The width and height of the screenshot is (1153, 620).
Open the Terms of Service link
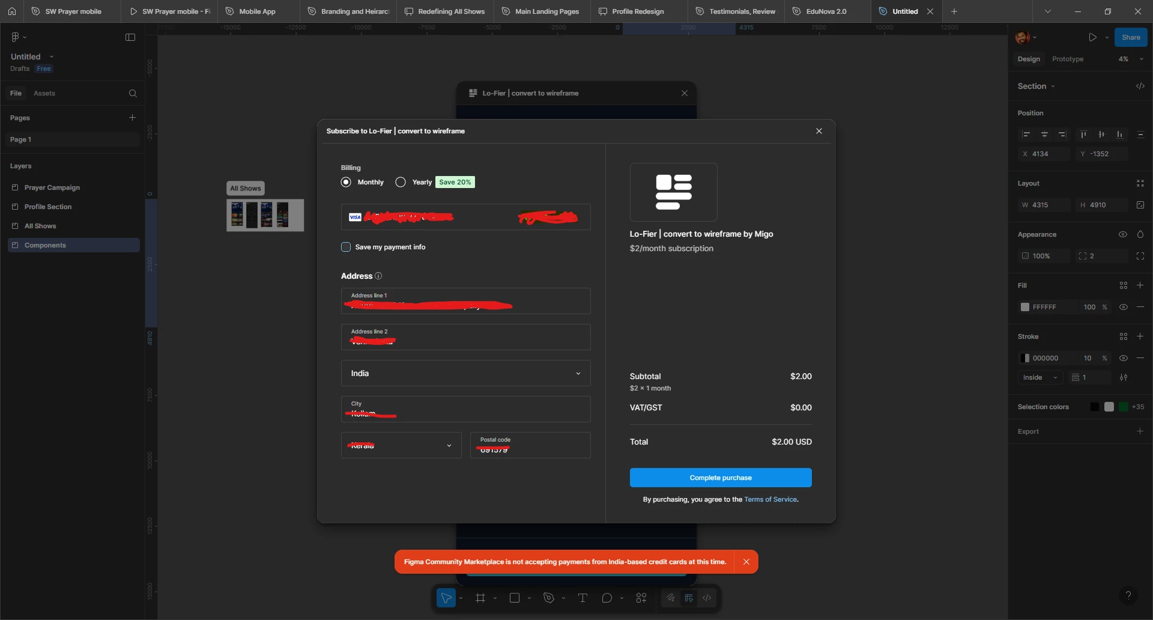[770, 499]
